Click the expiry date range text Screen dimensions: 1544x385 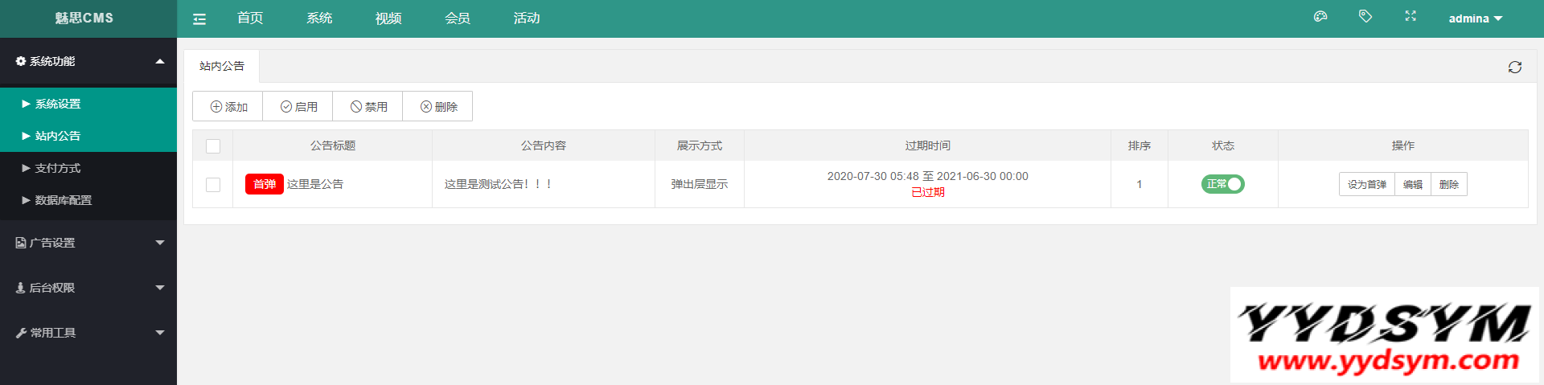(928, 176)
